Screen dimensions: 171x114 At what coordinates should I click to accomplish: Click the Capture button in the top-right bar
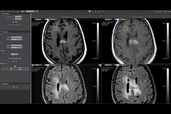(165, 11)
